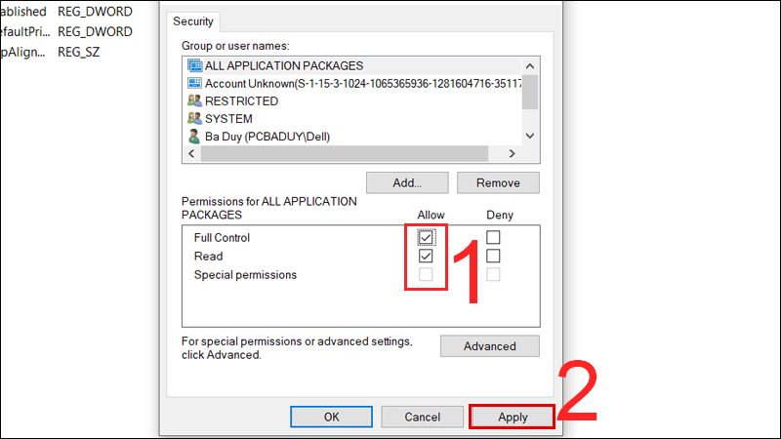
Task: Switch to the Security tab
Action: [195, 20]
